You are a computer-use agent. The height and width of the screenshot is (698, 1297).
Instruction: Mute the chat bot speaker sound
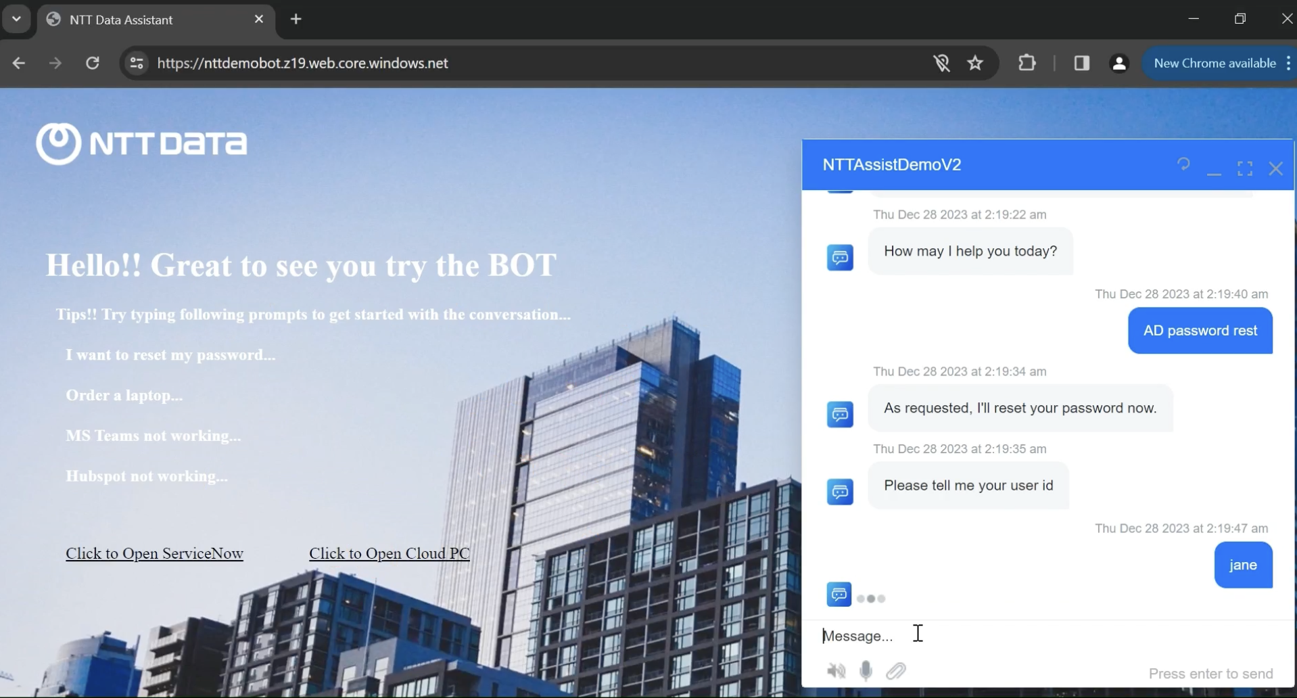coord(836,670)
